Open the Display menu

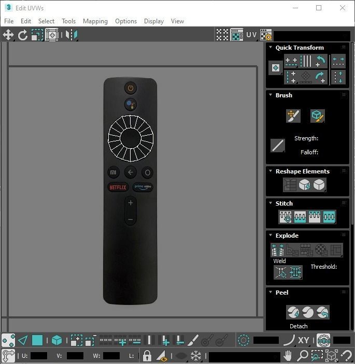[154, 21]
